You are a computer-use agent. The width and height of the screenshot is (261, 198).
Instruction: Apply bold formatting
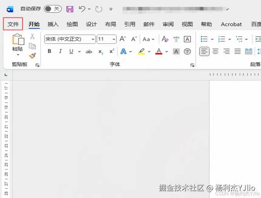pyautogui.click(x=49, y=51)
